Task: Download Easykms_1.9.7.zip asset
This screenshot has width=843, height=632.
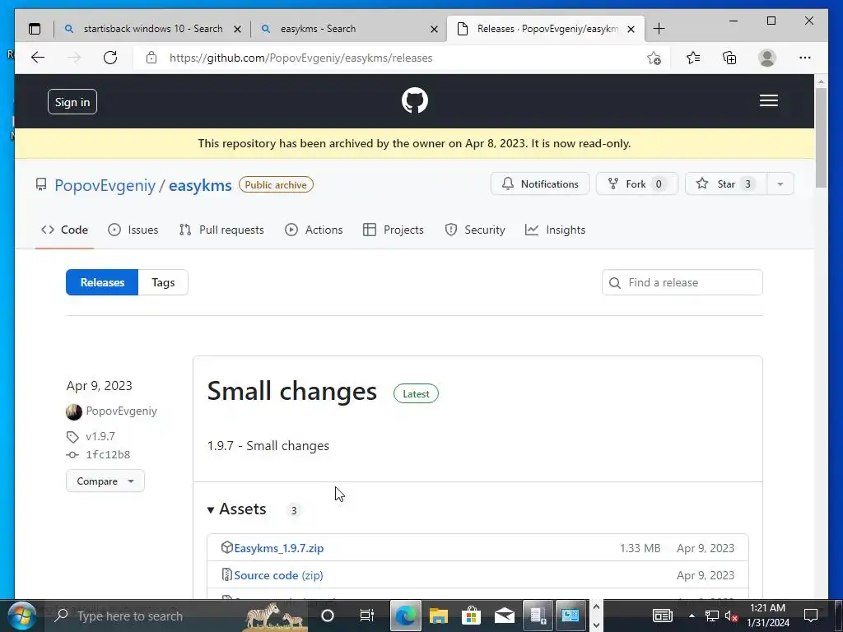Action: click(x=278, y=548)
